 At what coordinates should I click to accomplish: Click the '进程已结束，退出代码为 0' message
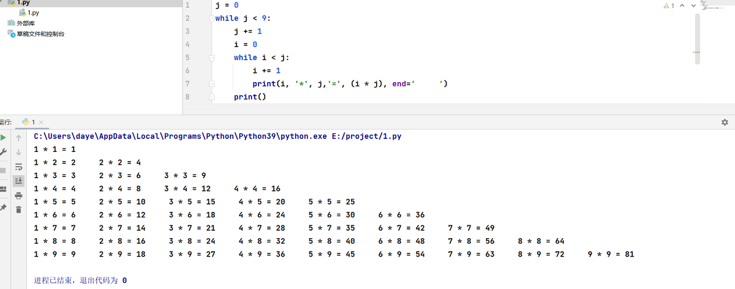[81, 281]
